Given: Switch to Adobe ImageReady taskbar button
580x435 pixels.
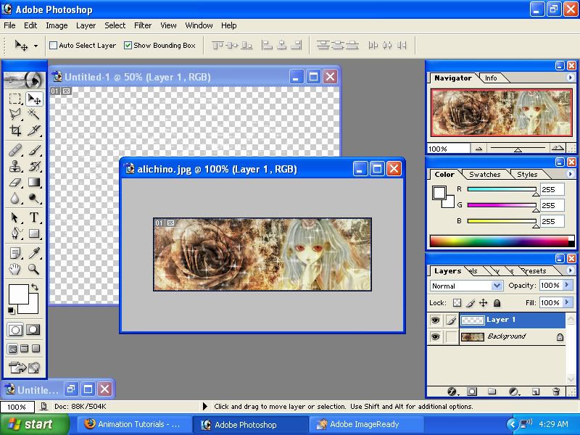Looking at the screenshot, I should (x=365, y=424).
